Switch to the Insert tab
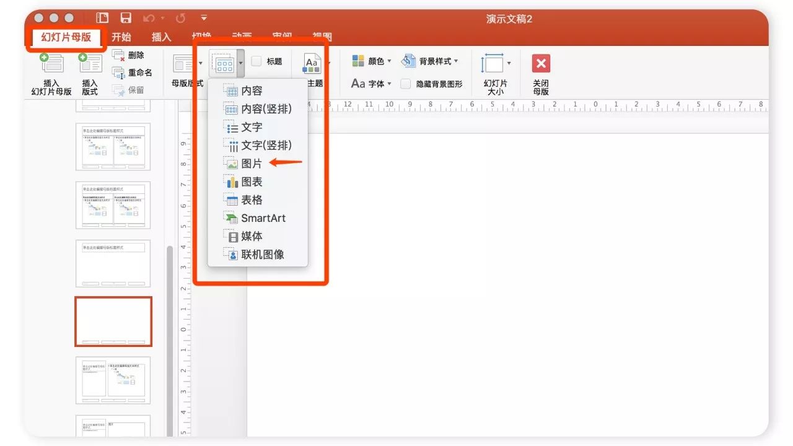This screenshot has height=446, width=793. pos(161,37)
